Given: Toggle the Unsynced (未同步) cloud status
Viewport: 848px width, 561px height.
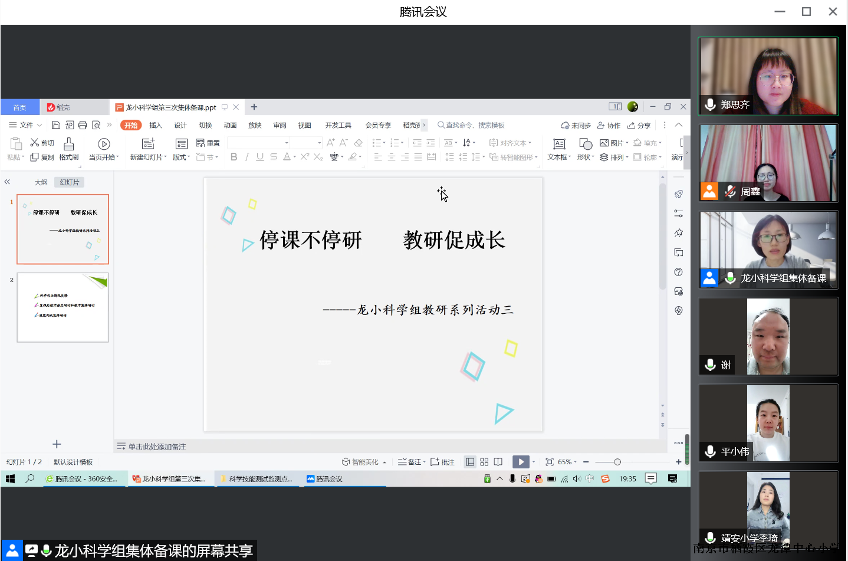Looking at the screenshot, I should [576, 125].
